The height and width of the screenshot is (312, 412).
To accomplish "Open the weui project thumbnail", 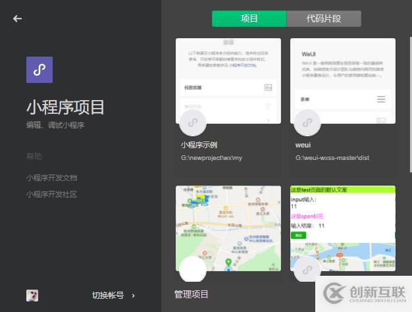I will (343, 72).
